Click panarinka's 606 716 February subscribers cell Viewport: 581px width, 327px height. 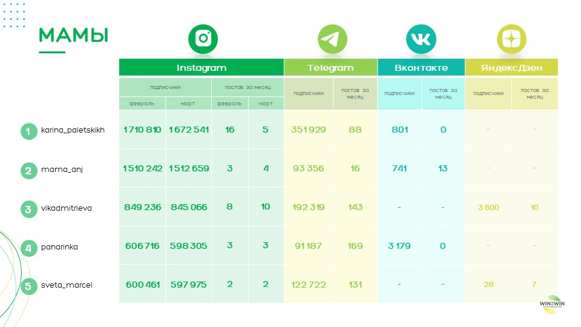pyautogui.click(x=143, y=246)
